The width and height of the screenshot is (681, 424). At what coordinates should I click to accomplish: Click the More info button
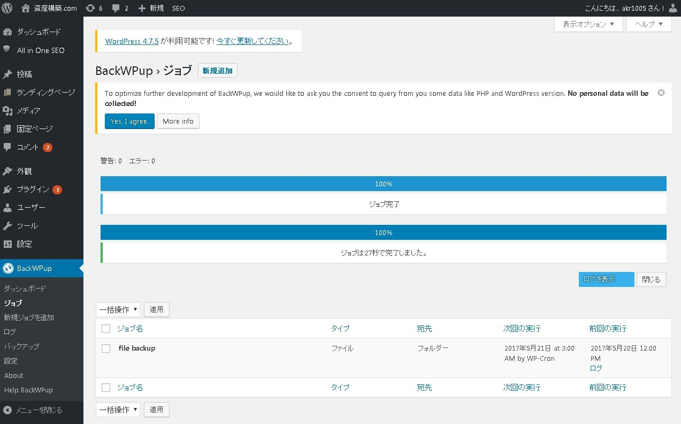(x=178, y=122)
